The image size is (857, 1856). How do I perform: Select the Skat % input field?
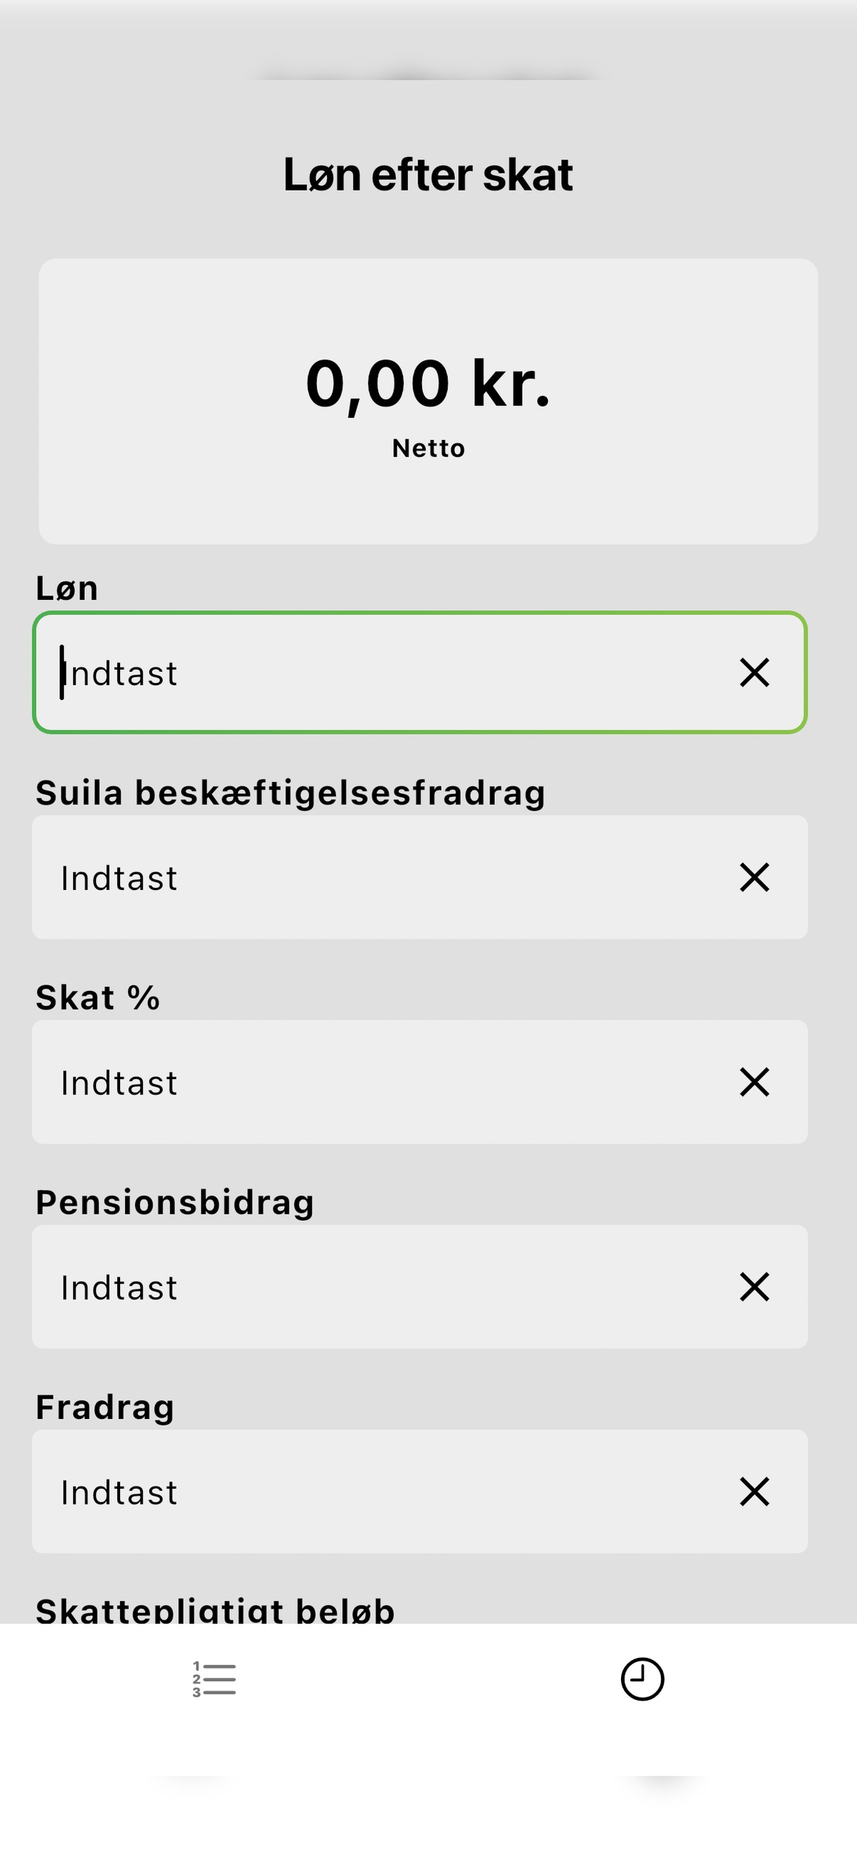[x=420, y=1081]
